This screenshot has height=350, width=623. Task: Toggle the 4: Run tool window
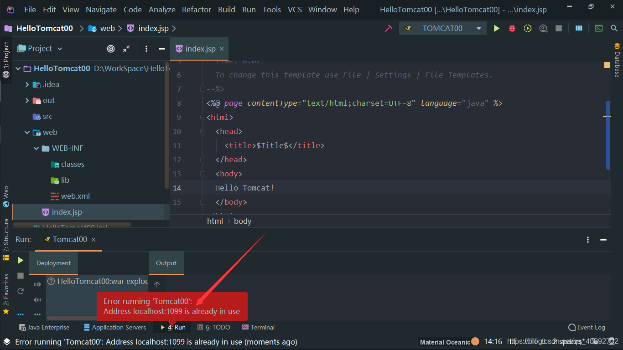point(173,327)
